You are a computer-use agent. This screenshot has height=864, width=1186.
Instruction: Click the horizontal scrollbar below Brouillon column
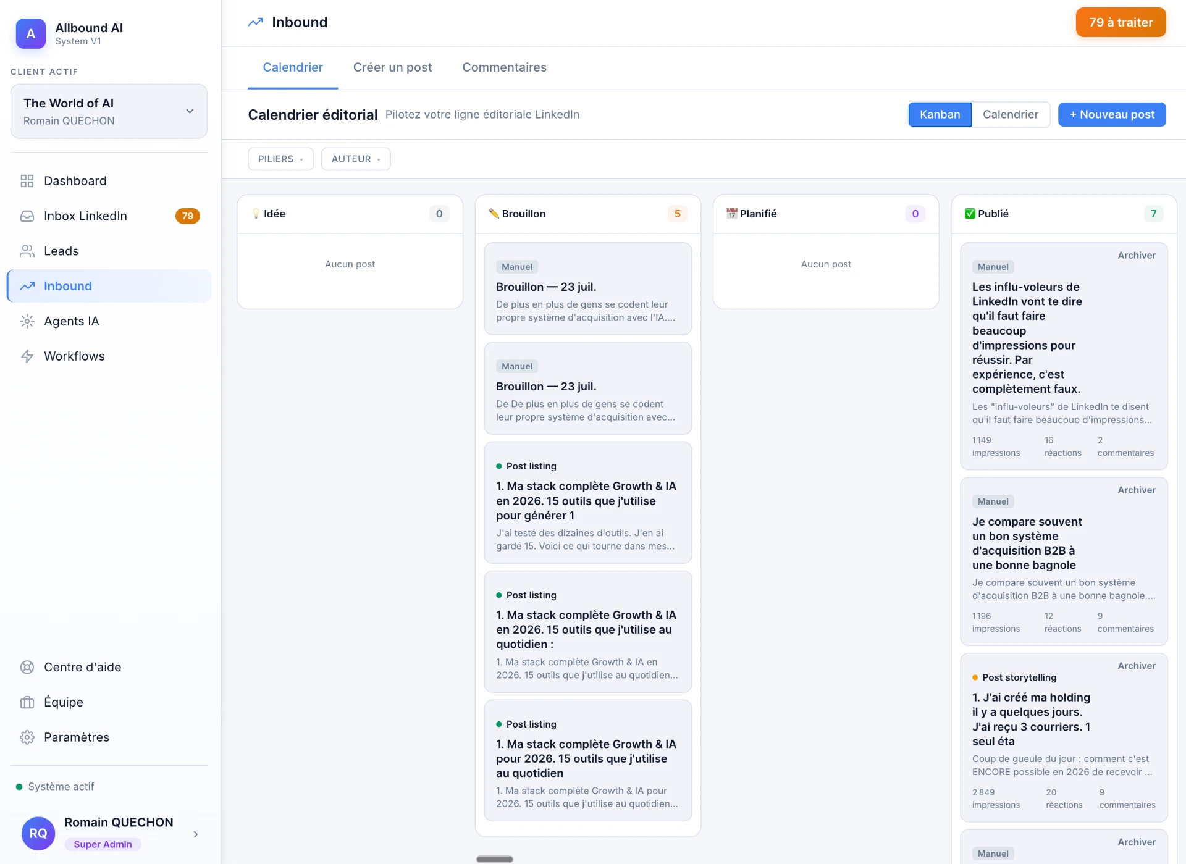(494, 859)
